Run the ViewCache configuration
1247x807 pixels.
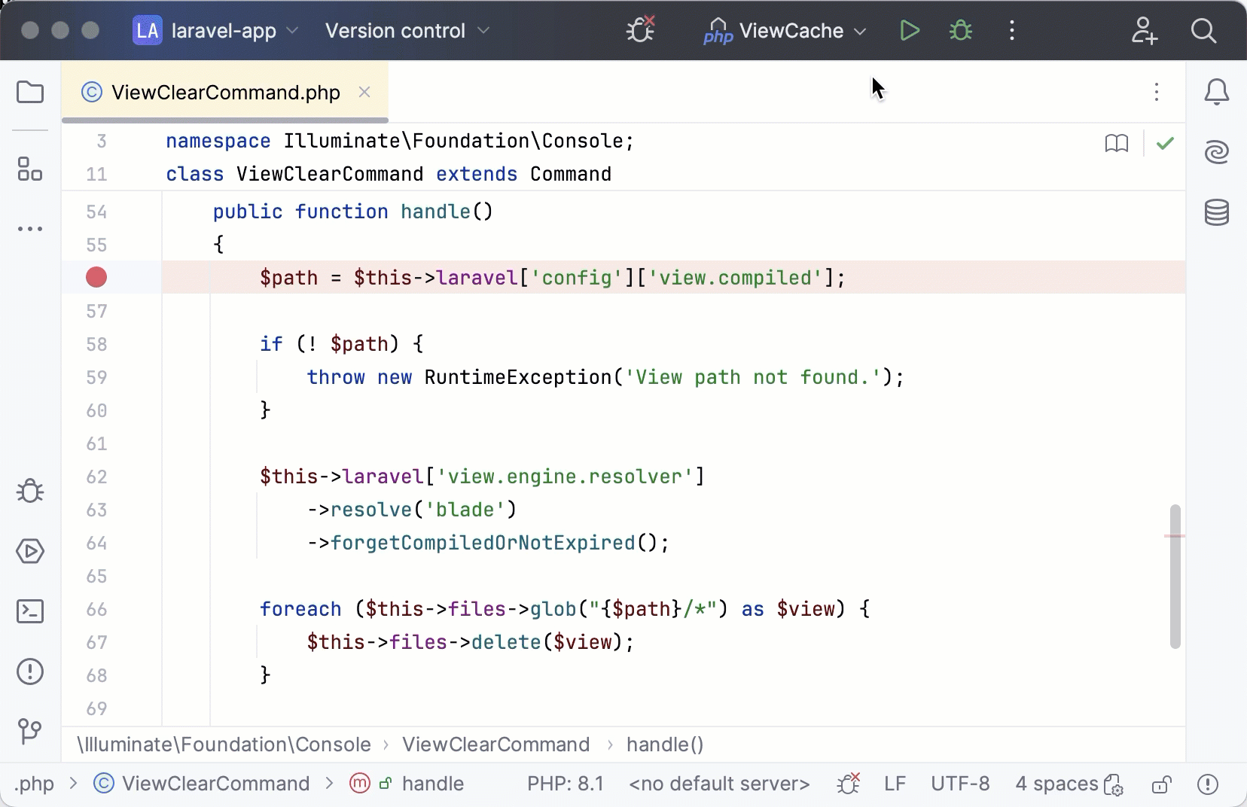pyautogui.click(x=910, y=31)
